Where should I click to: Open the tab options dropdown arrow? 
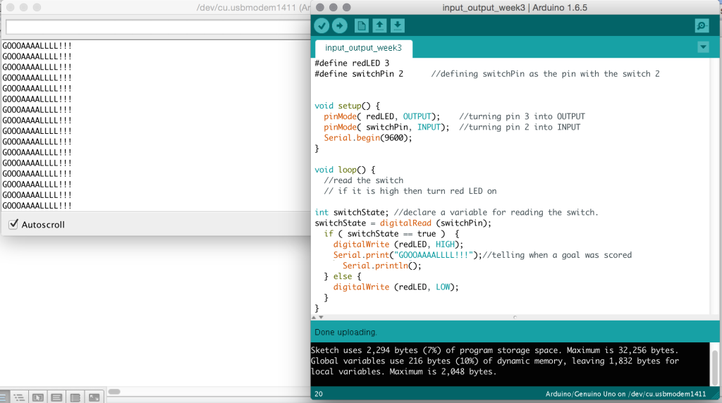coord(703,47)
